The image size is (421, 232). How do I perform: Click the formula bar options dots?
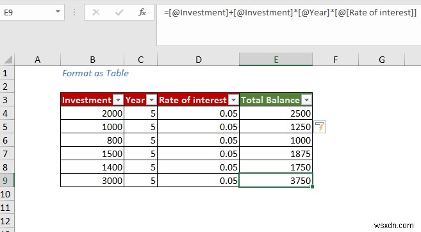point(74,12)
